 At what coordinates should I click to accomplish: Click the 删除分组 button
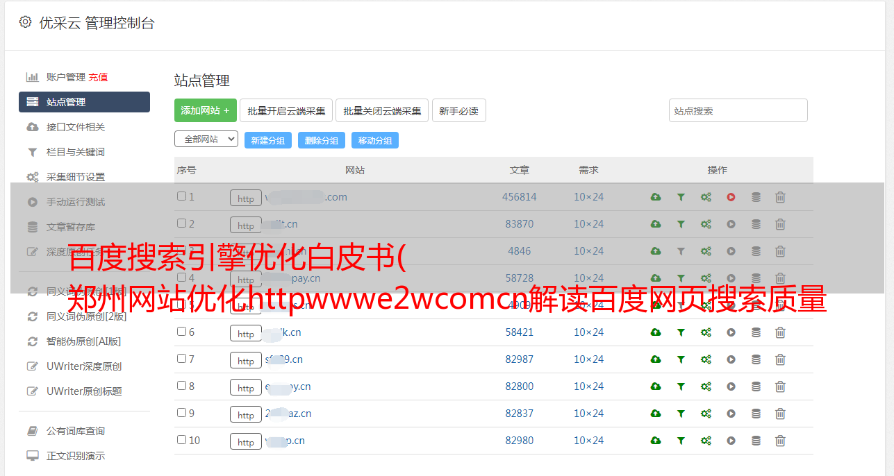(x=322, y=140)
